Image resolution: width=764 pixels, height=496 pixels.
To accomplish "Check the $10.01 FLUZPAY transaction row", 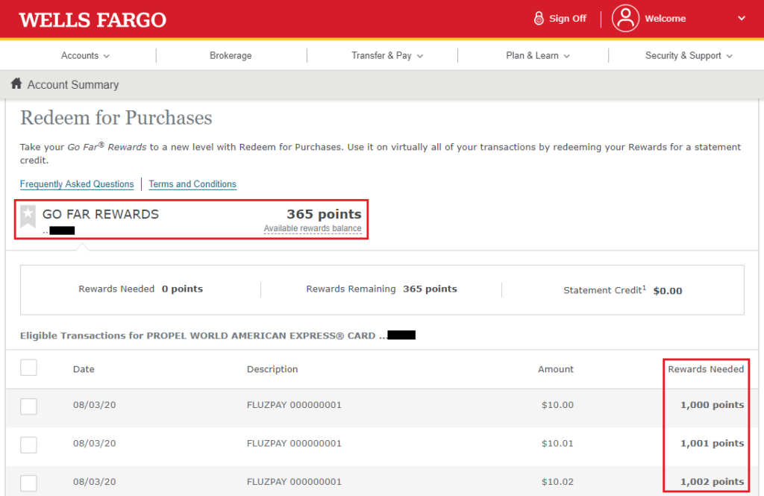I will click(28, 445).
